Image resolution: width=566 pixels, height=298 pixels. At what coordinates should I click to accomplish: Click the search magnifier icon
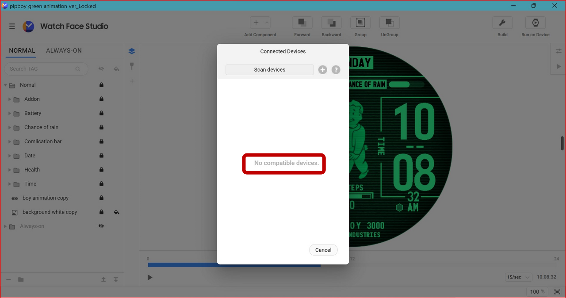[x=78, y=69]
